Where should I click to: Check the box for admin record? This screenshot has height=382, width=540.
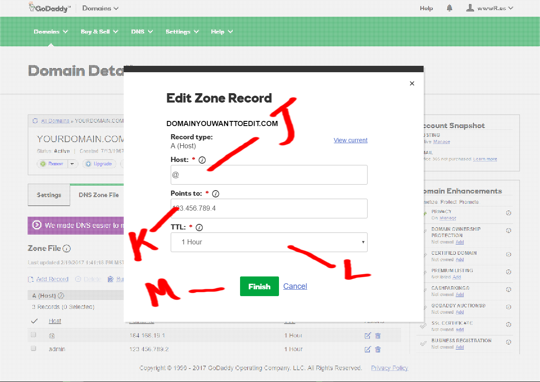34,349
